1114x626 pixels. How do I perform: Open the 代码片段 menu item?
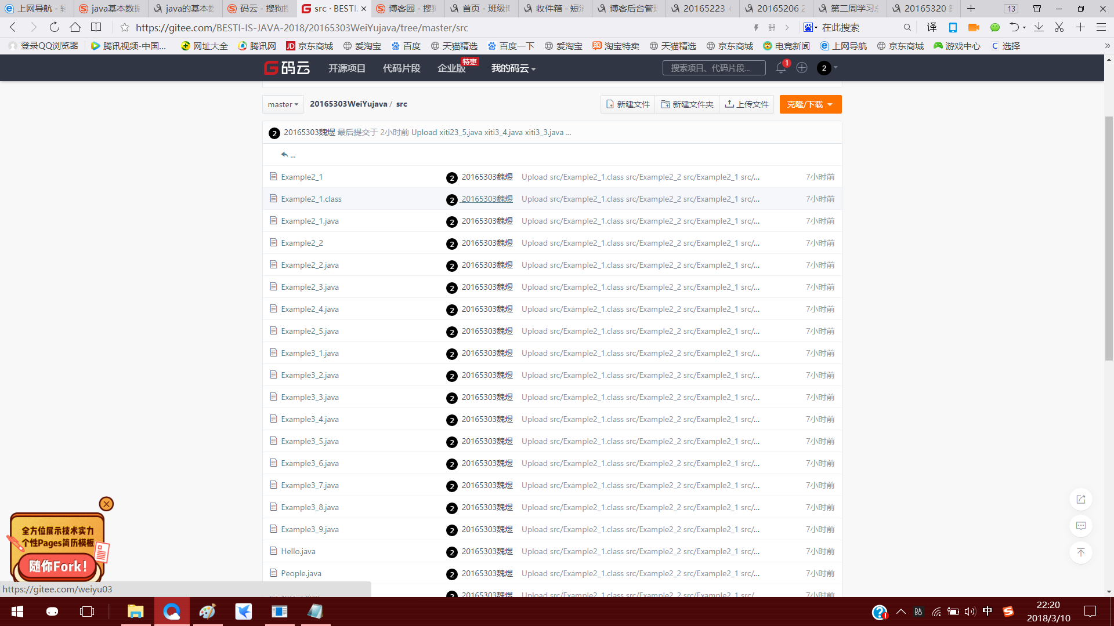[x=402, y=68]
